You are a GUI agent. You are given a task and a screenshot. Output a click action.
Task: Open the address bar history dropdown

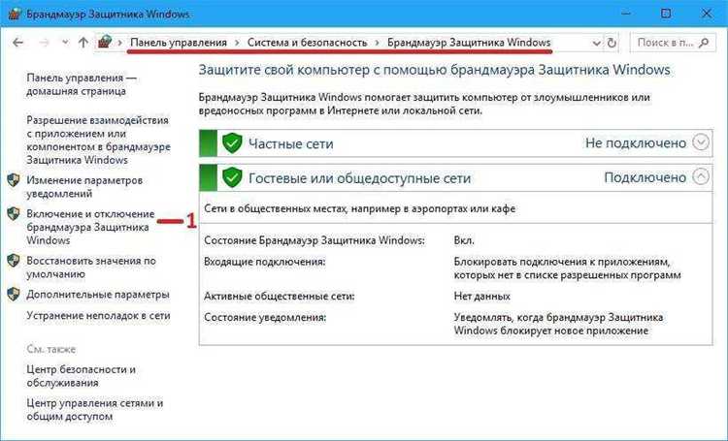597,43
